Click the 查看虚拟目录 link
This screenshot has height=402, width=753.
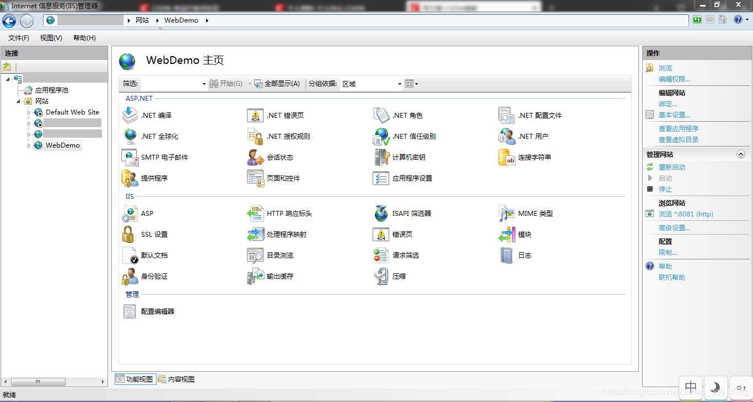(x=679, y=140)
